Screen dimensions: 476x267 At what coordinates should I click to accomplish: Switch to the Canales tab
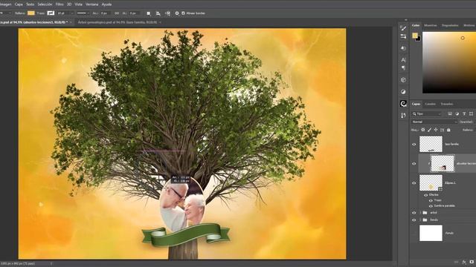[x=430, y=104]
